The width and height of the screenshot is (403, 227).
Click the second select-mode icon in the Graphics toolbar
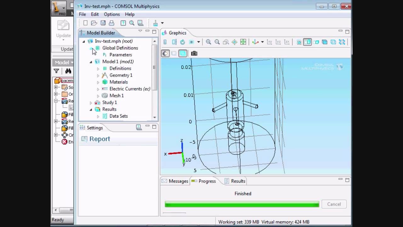pos(174,42)
